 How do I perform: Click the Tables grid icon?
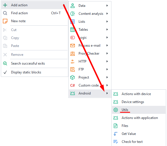[73, 30]
